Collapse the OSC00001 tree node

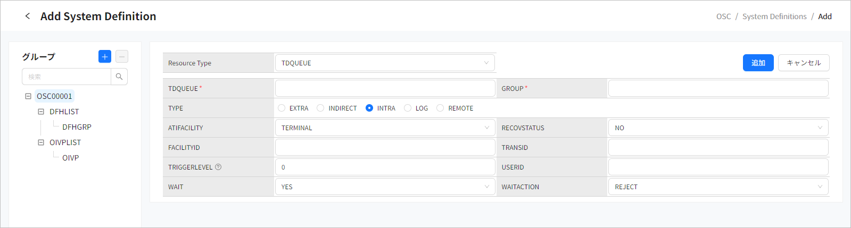point(28,96)
